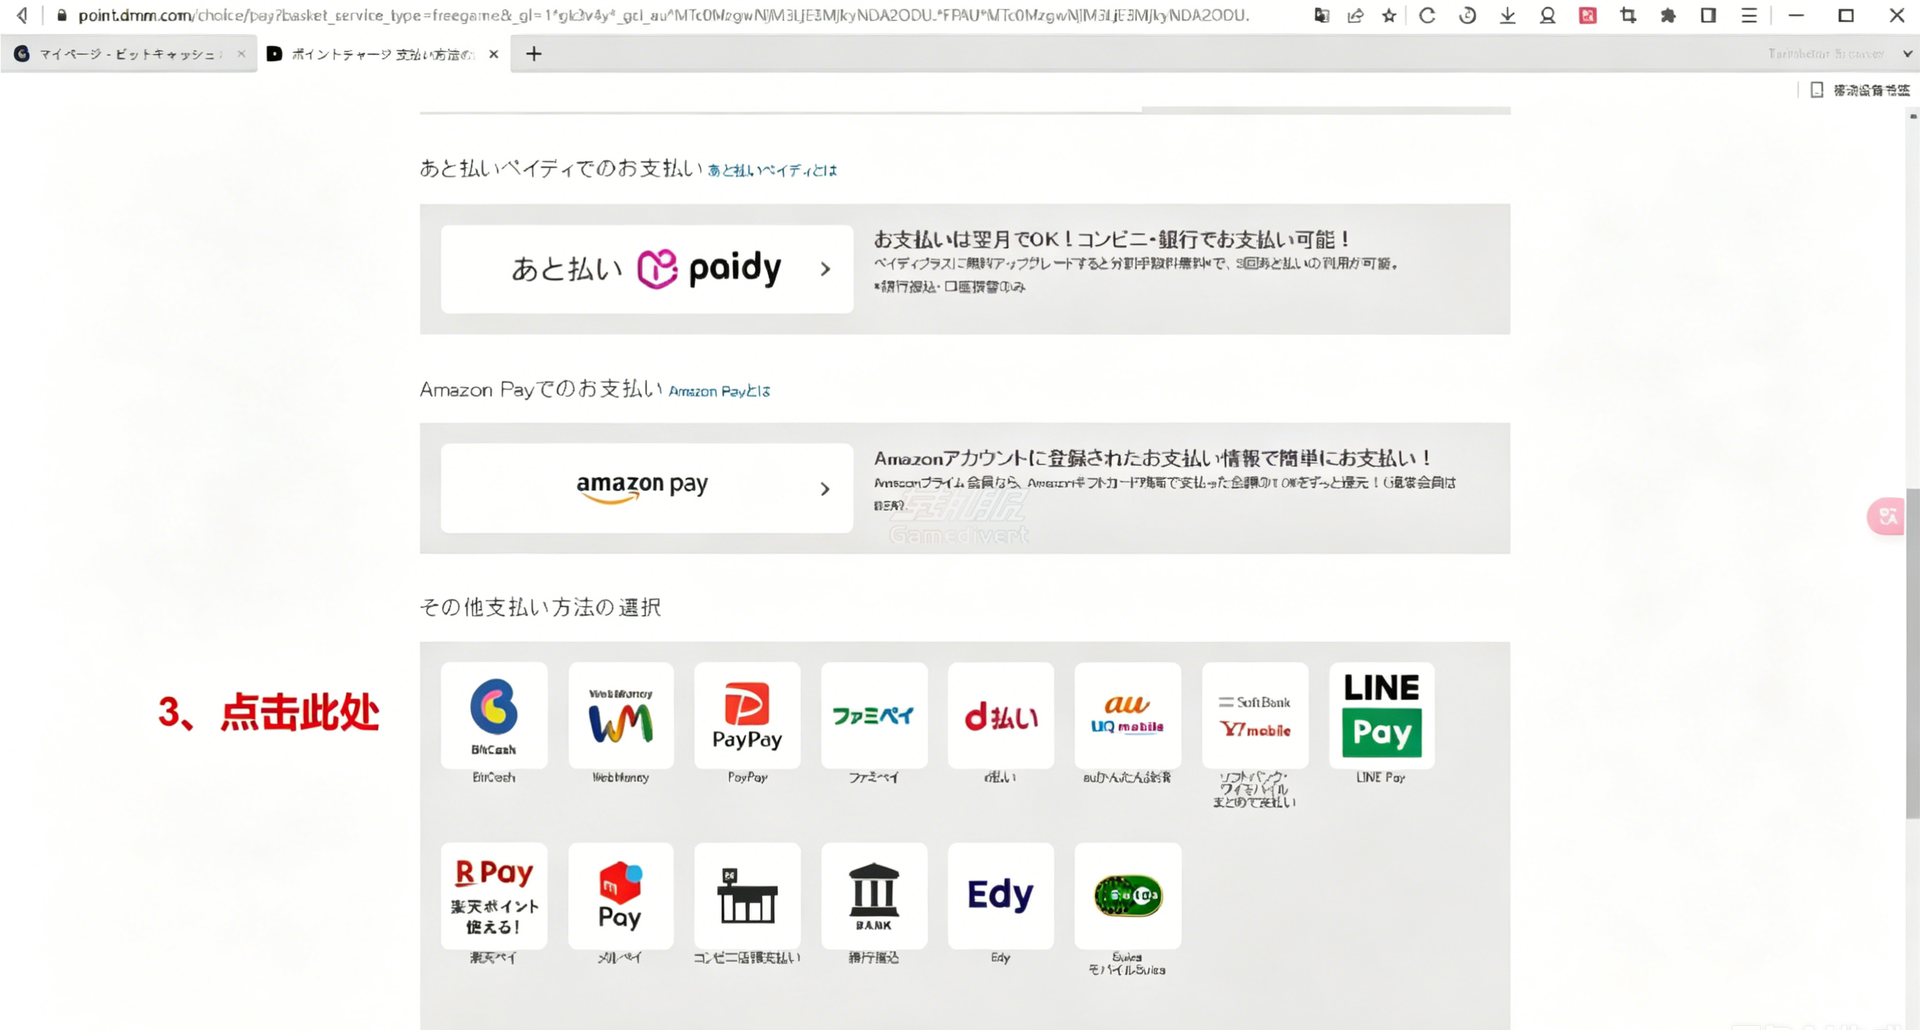Open a new browser tab
Viewport: 1920px width, 1030px height.
[x=533, y=54]
